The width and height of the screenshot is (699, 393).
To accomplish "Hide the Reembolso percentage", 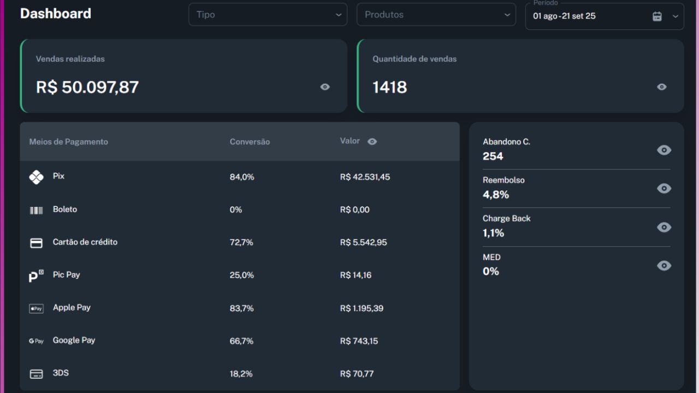I will coord(664,188).
